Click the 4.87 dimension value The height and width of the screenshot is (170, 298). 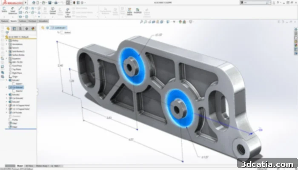tap(131, 140)
